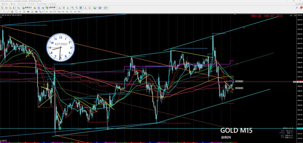
Task: Zoom in on the chart with the magnifier plus icon
Action: click(73, 8)
